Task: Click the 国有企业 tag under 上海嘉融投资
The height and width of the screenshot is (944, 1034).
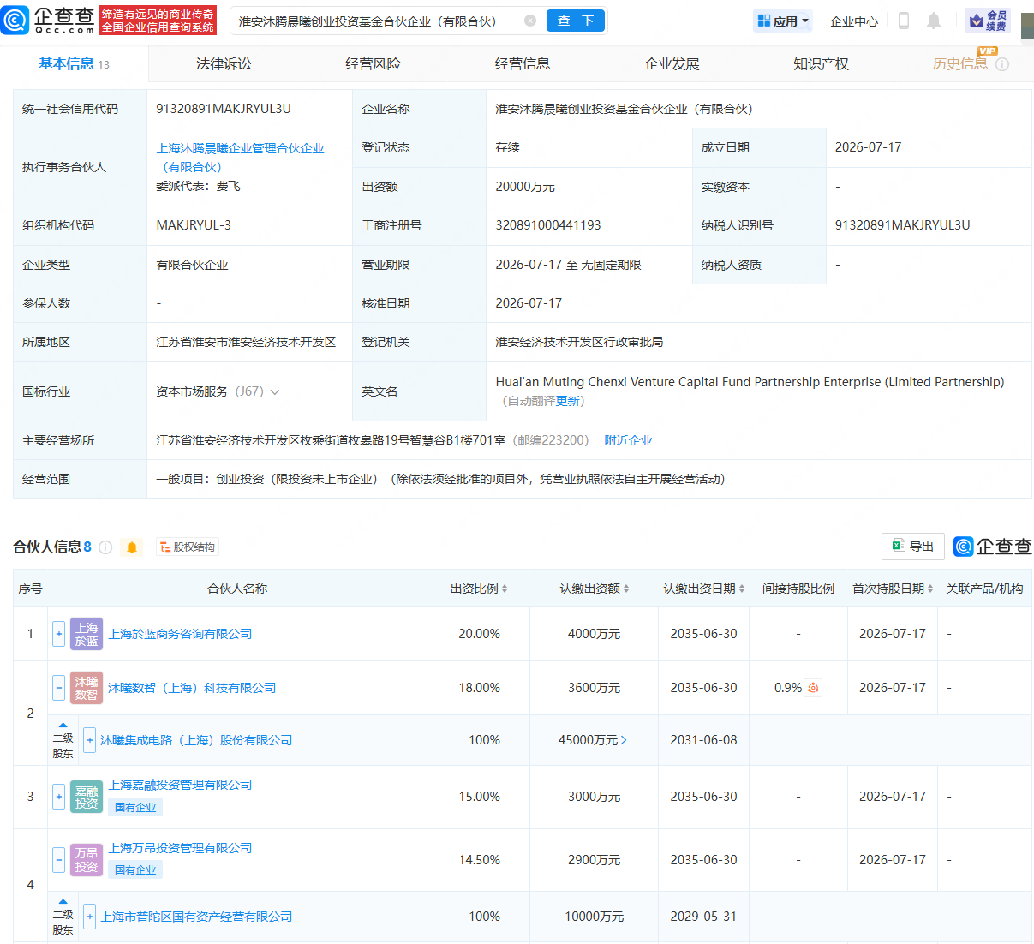Action: click(x=135, y=807)
